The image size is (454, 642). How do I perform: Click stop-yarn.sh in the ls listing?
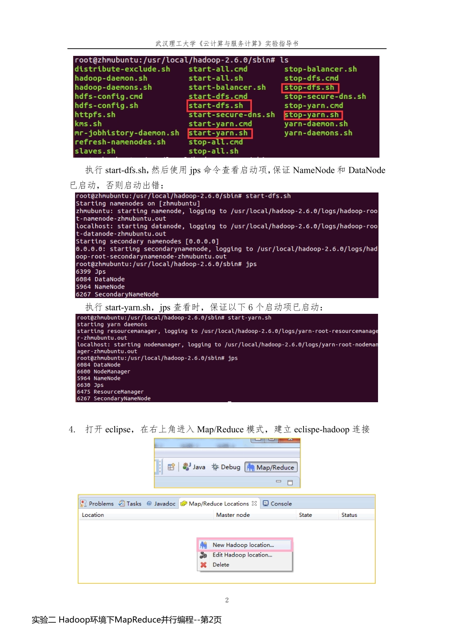click(312, 115)
